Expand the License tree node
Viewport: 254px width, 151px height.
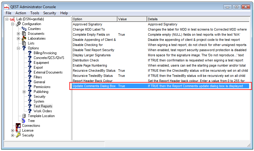[13, 130]
